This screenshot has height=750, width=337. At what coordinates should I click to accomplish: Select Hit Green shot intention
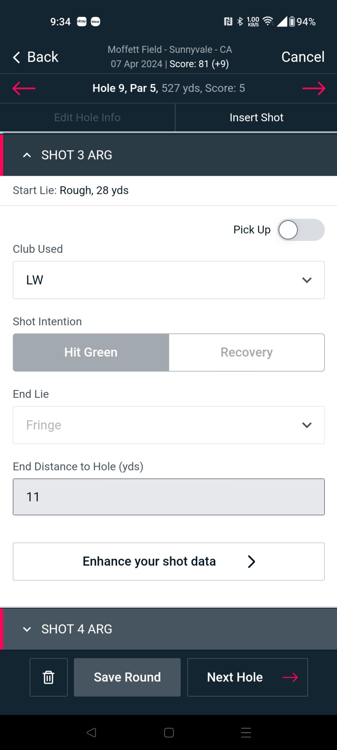pos(91,352)
